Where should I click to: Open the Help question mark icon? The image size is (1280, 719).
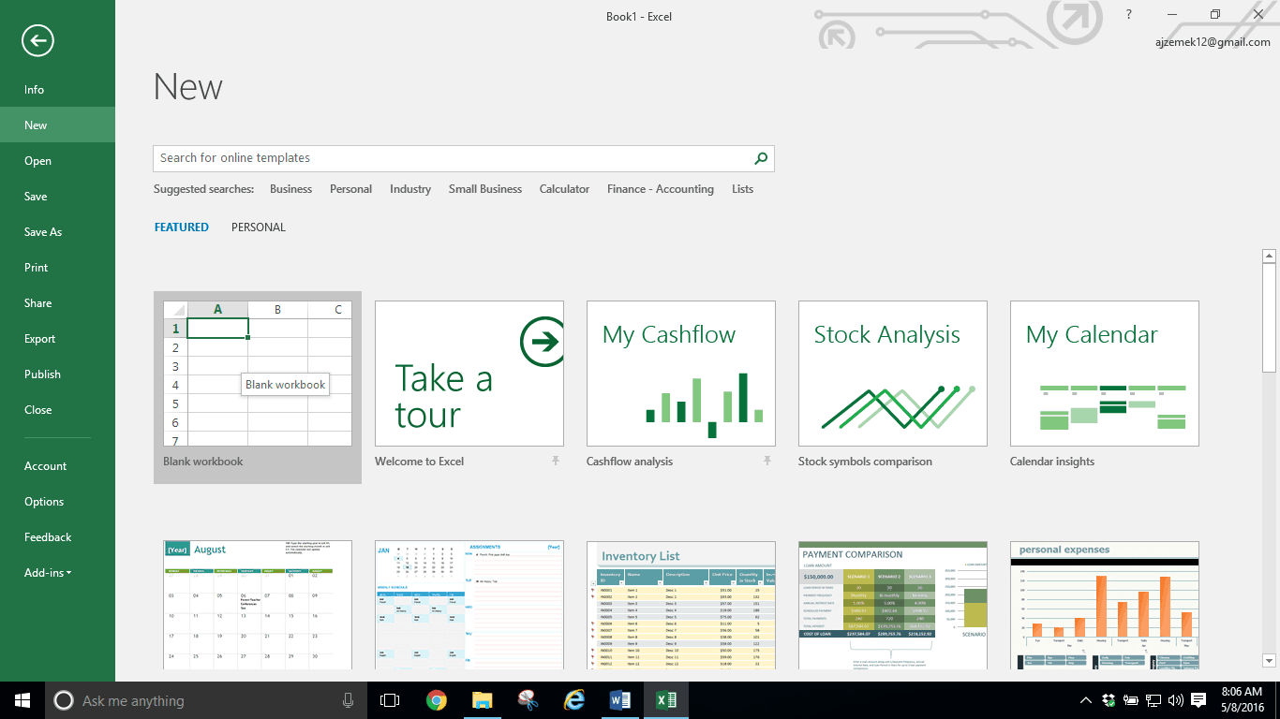click(x=1128, y=14)
